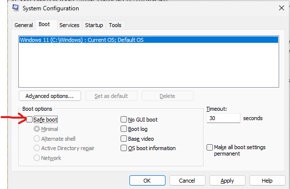Open the Services tab
The width and height of the screenshot is (290, 189).
coord(69,25)
